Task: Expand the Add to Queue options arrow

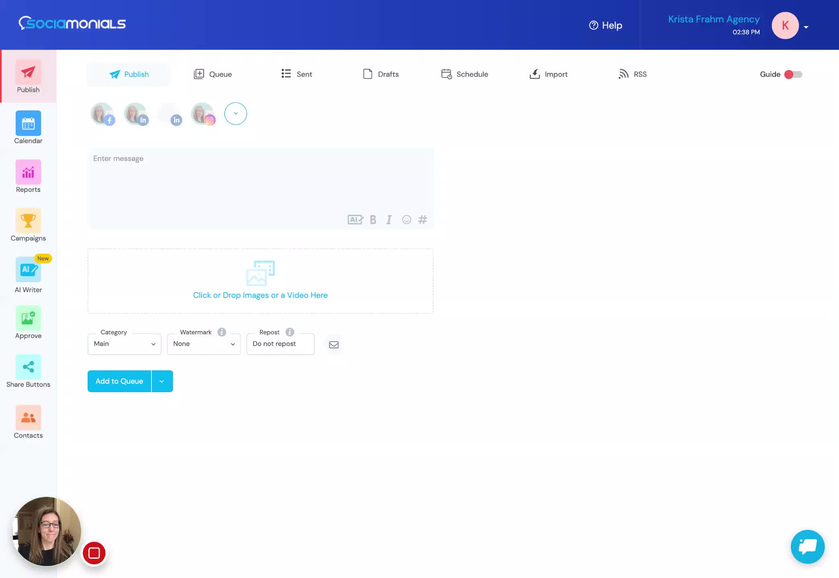Action: [162, 381]
